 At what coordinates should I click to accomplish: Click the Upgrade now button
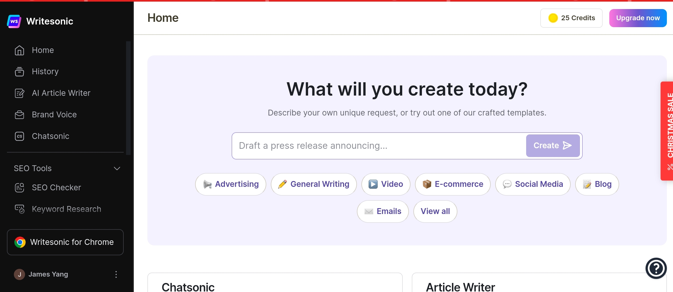coord(638,18)
